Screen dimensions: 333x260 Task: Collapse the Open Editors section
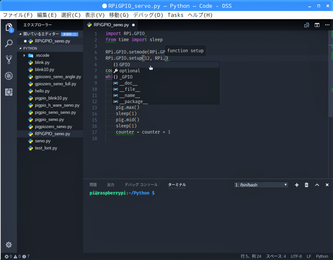(50, 34)
